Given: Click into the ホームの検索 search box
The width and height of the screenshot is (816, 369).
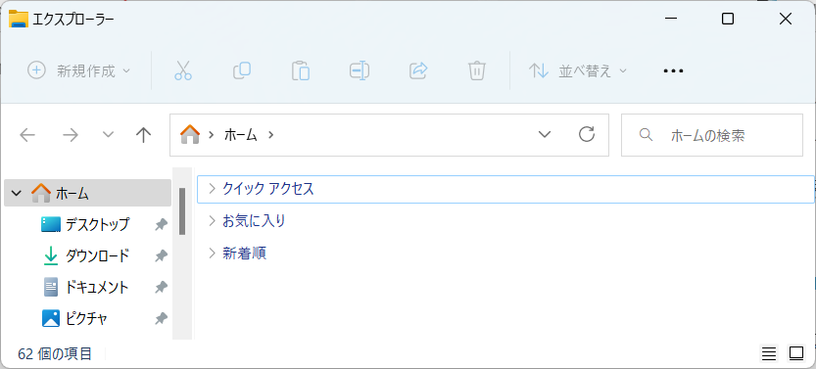Looking at the screenshot, I should coord(712,135).
